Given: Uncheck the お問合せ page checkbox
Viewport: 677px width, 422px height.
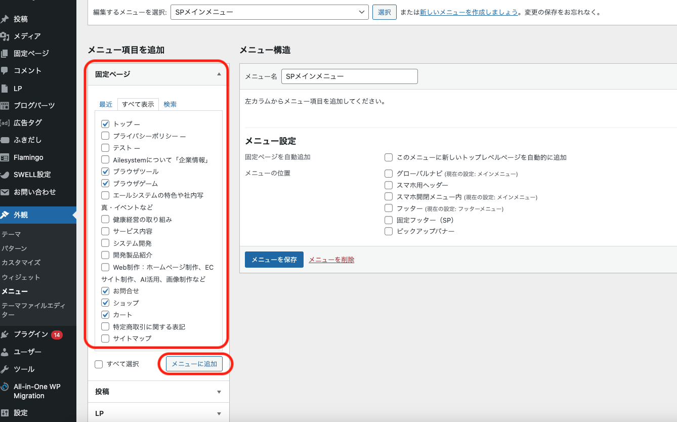Looking at the screenshot, I should pyautogui.click(x=105, y=291).
